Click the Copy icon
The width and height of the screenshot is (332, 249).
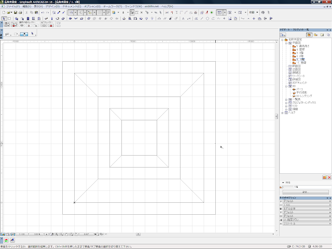pos(31,12)
